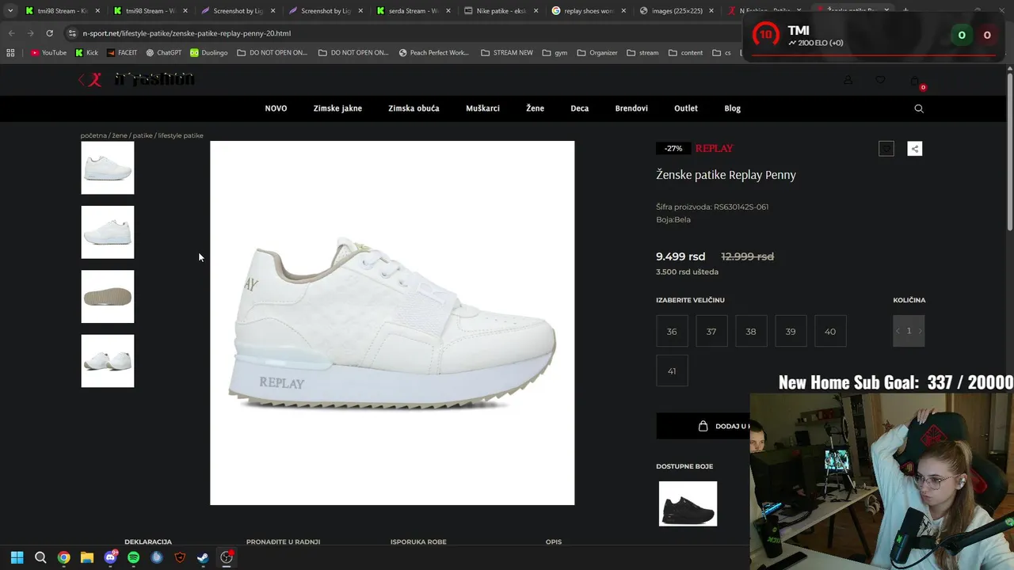Switch to Nike patike browser tab
Image resolution: width=1014 pixels, height=570 pixels.
[501, 11]
